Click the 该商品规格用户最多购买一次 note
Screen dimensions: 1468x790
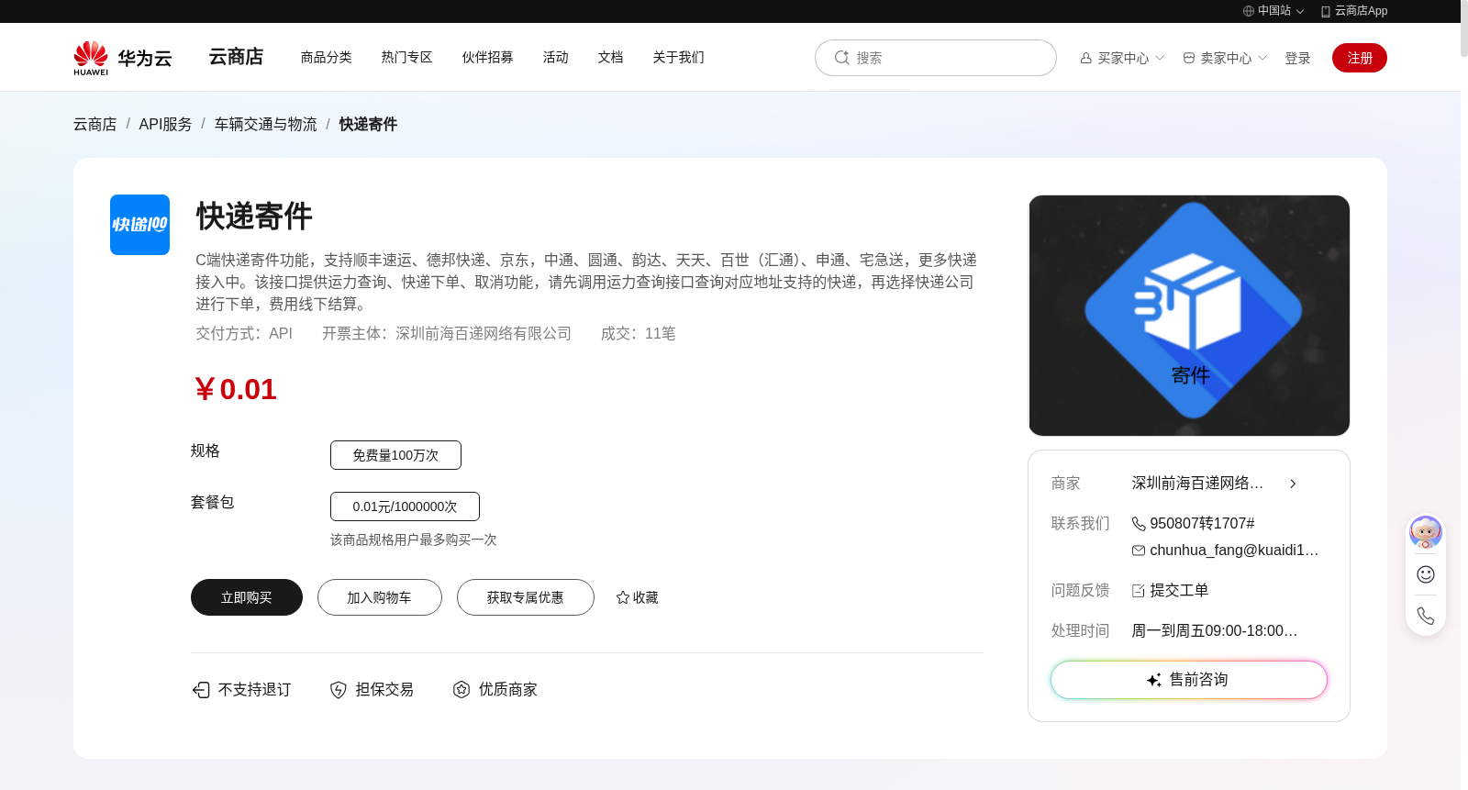[414, 540]
